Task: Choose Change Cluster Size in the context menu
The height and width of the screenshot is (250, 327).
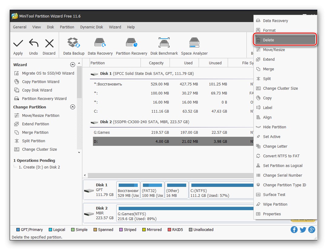Action: point(285,88)
